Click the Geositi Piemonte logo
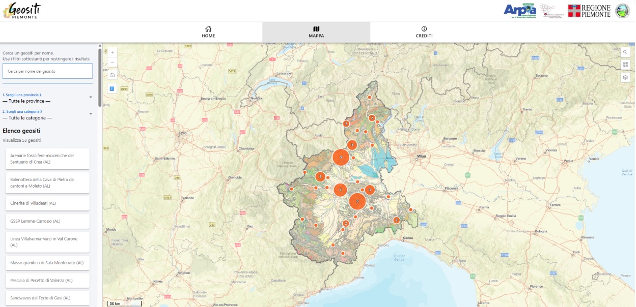Screen dimensions: 636x307 point(22,10)
